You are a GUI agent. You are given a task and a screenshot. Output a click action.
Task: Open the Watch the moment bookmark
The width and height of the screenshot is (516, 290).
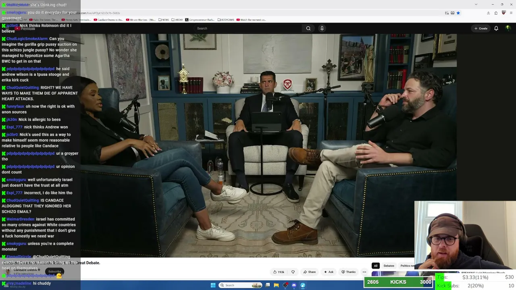point(251,20)
